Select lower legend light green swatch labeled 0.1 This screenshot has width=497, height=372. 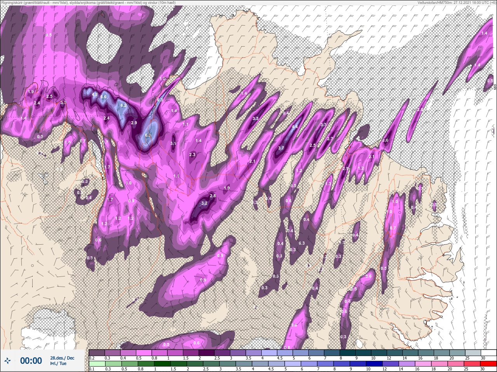[97, 363]
